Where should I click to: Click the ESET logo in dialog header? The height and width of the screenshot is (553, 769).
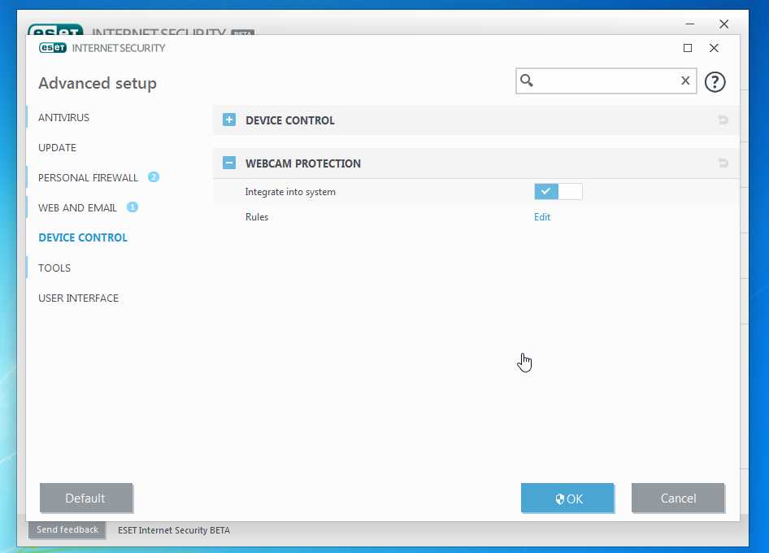click(x=53, y=48)
